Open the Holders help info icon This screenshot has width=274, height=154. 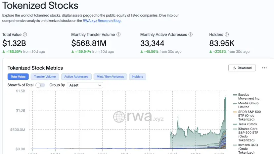227,34
